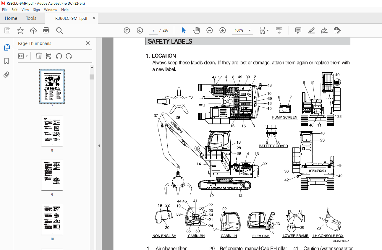Close the Page Thumbnails panel
Image resolution: width=382 pixels, height=250 pixels.
(x=88, y=43)
